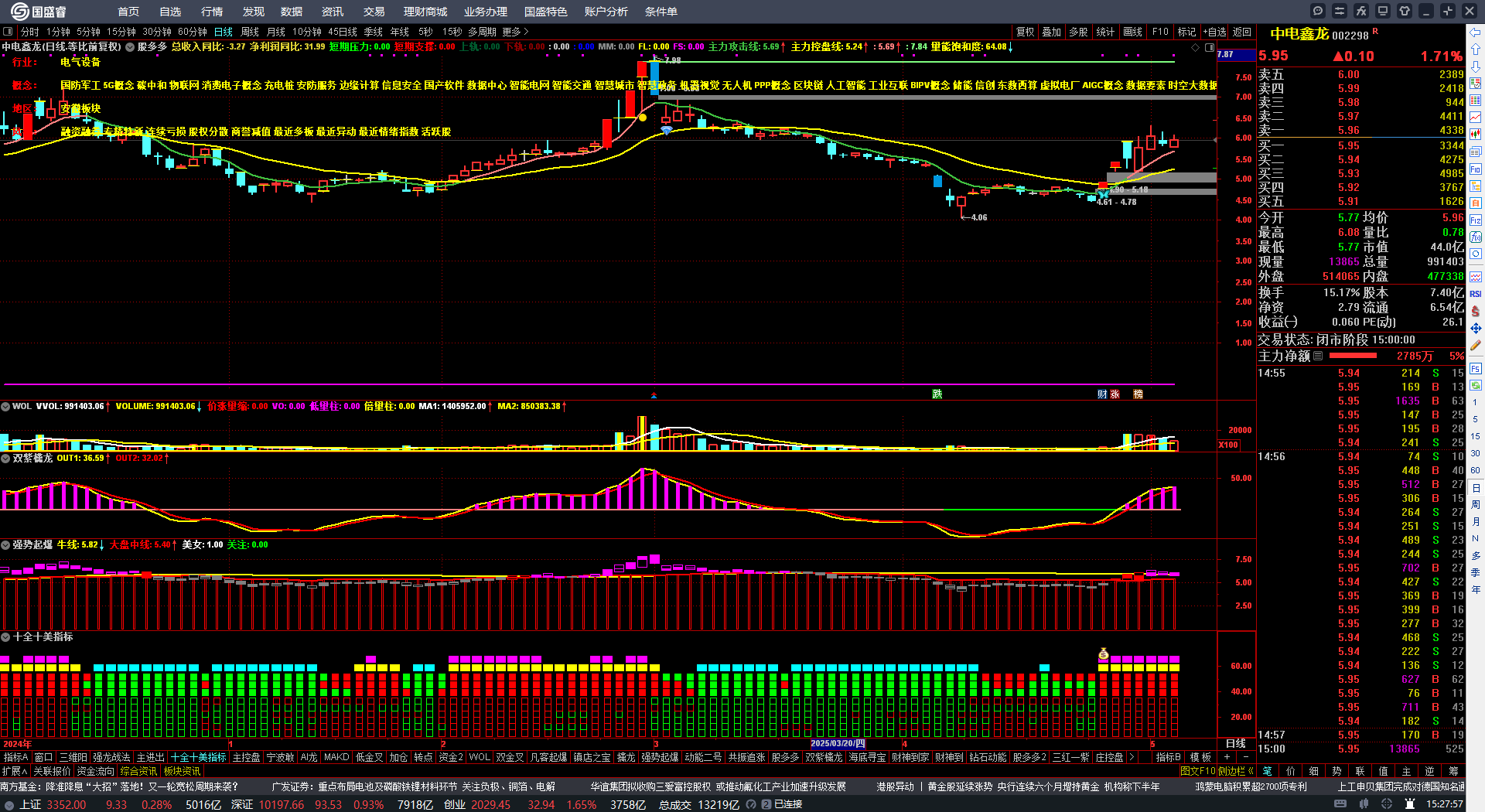The height and width of the screenshot is (812, 1485).
Task: Click the 南方基金 scrolling news headline
Action: click(x=118, y=786)
